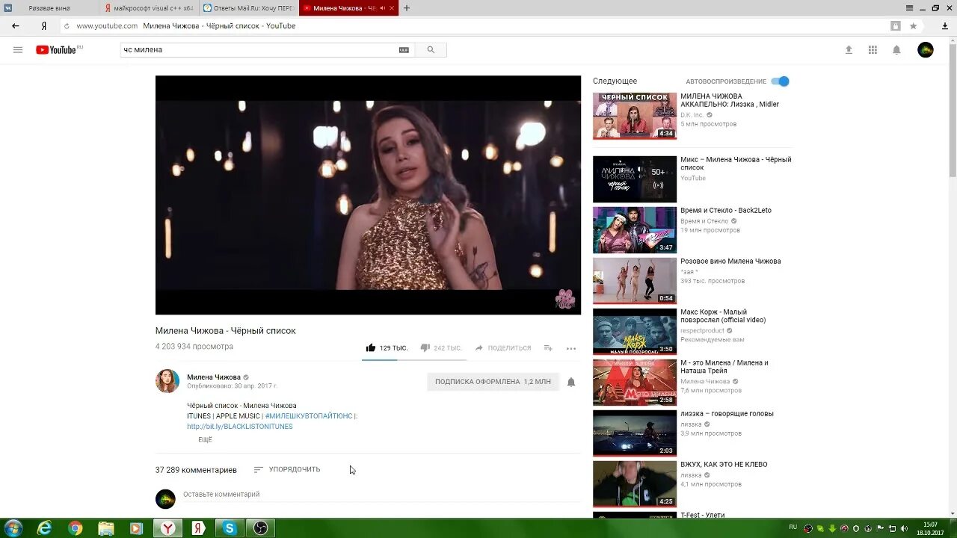Like the video with thumbs up
Screen dimensions: 957x538
pos(370,348)
